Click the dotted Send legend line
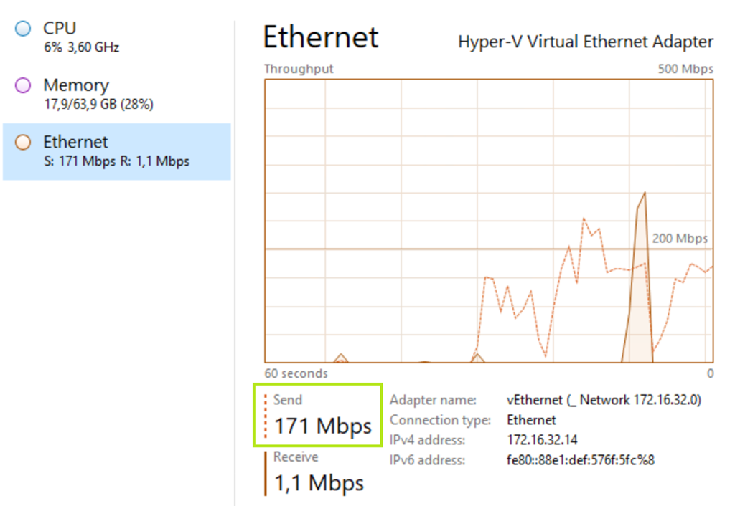 (265, 415)
